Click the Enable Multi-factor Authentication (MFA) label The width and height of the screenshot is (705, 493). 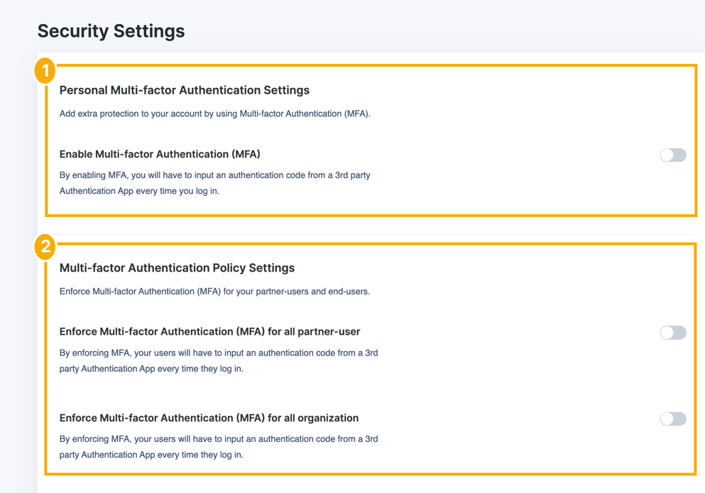(x=160, y=154)
